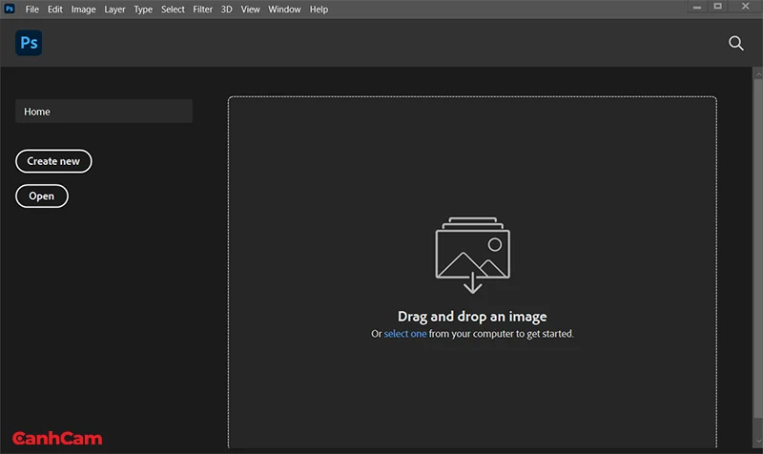Open the 3D menu

[x=226, y=10]
